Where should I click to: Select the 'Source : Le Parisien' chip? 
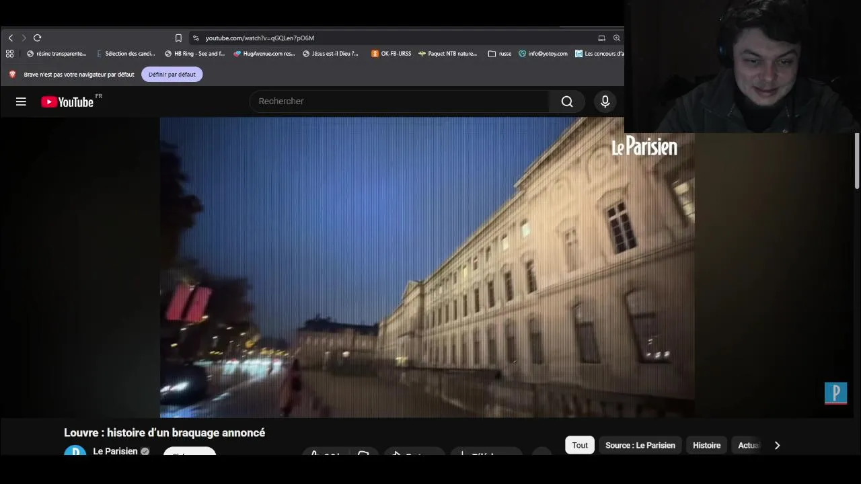click(640, 445)
